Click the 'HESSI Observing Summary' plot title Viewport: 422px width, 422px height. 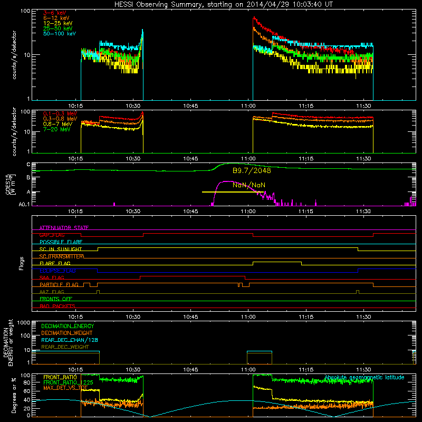[224, 5]
